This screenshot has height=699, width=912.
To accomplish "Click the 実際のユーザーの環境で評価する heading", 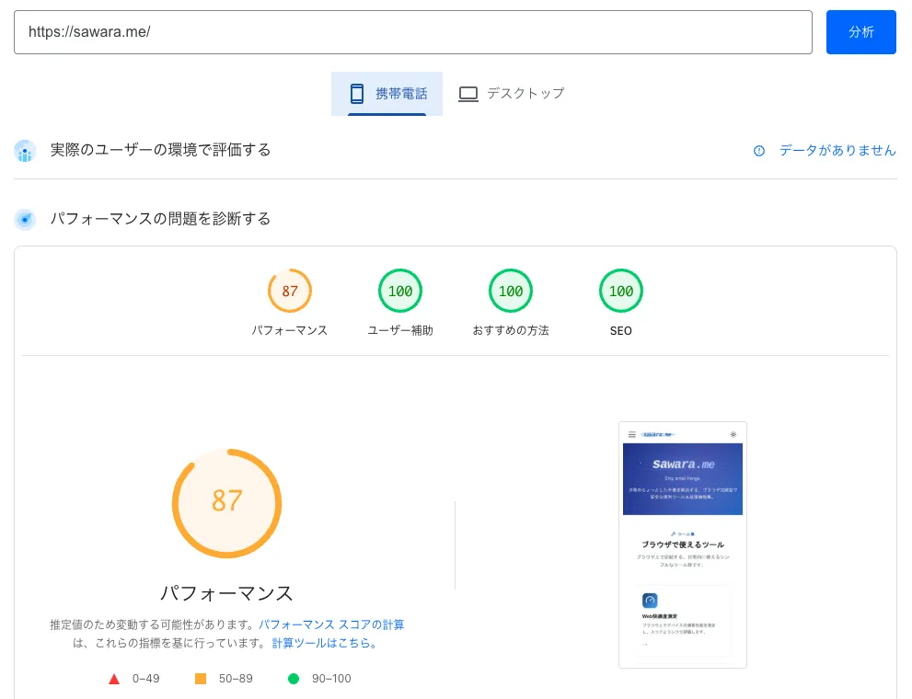I will (160, 150).
